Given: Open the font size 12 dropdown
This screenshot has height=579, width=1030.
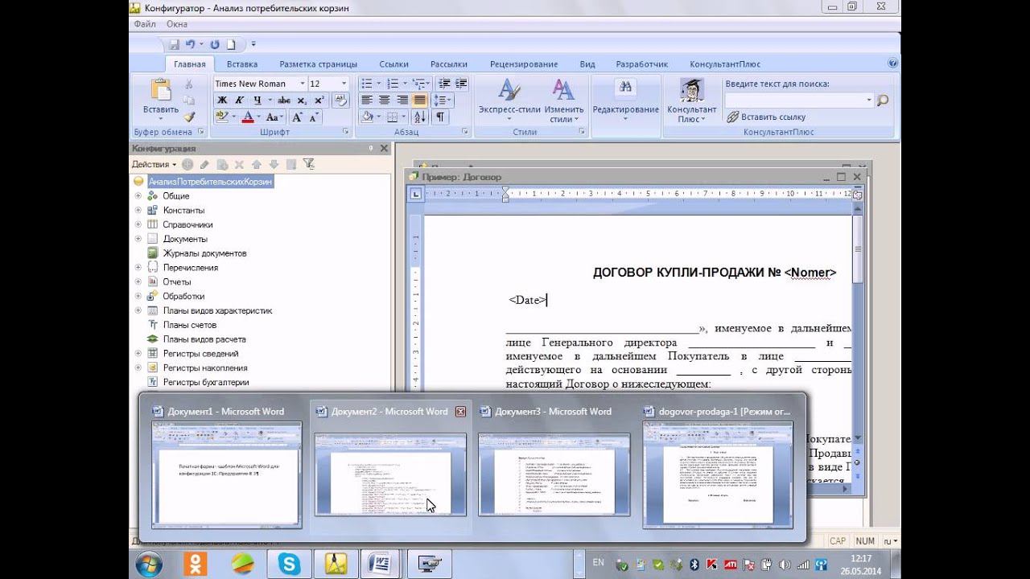Looking at the screenshot, I should pyautogui.click(x=344, y=84).
